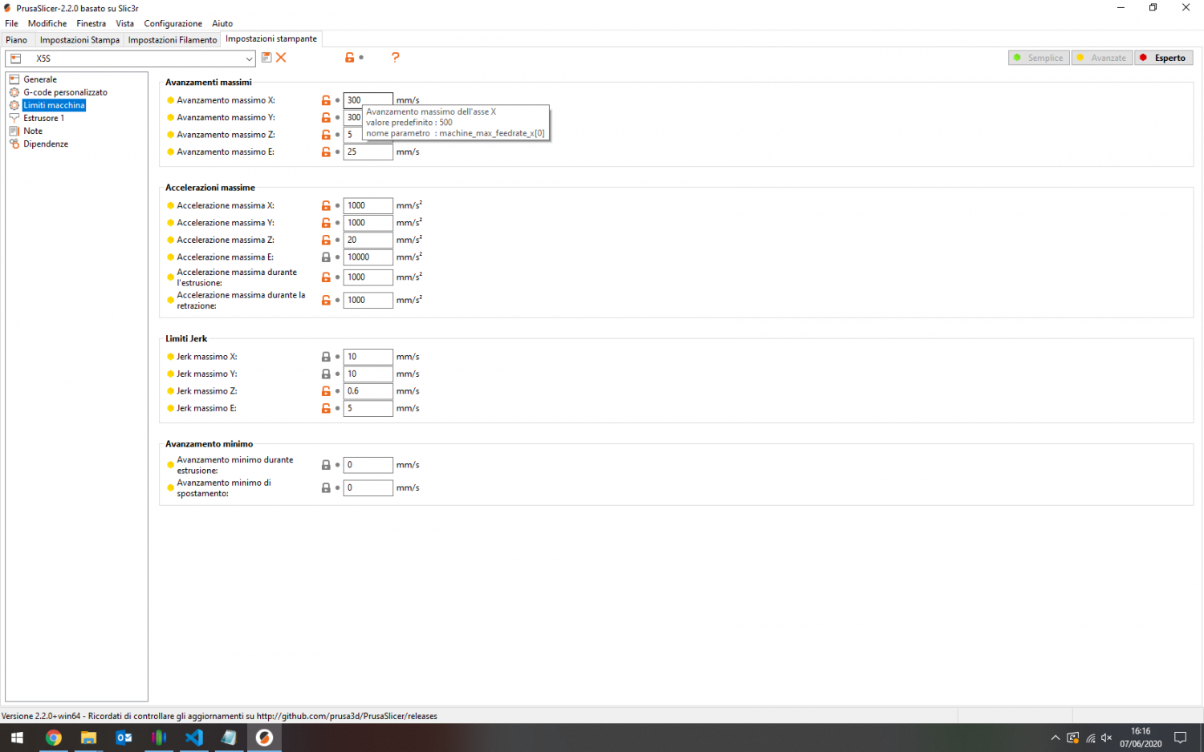The height and width of the screenshot is (752, 1204).
Task: Click the lock icon for Accelerazione massima X
Action: pos(326,206)
